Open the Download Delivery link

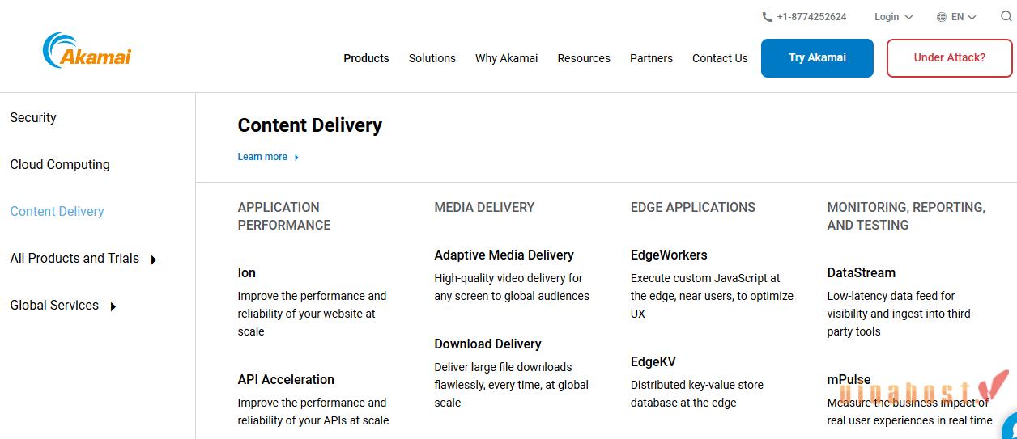pyautogui.click(x=487, y=344)
